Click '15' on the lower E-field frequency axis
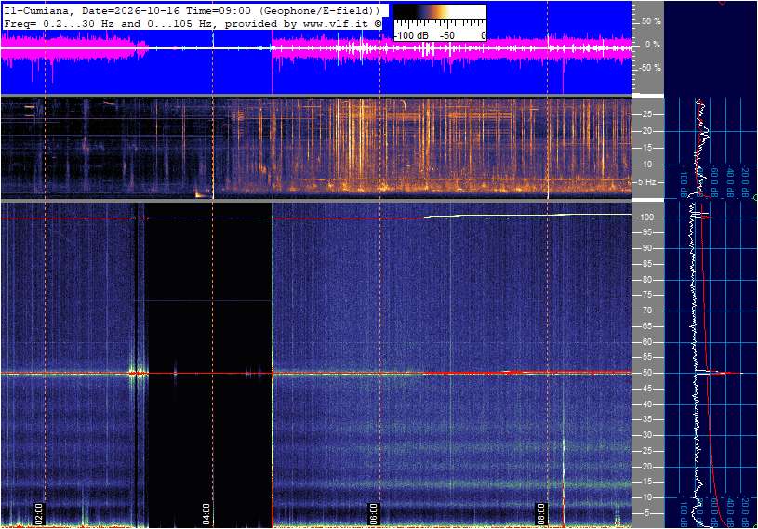The width and height of the screenshot is (758, 529). 646,482
